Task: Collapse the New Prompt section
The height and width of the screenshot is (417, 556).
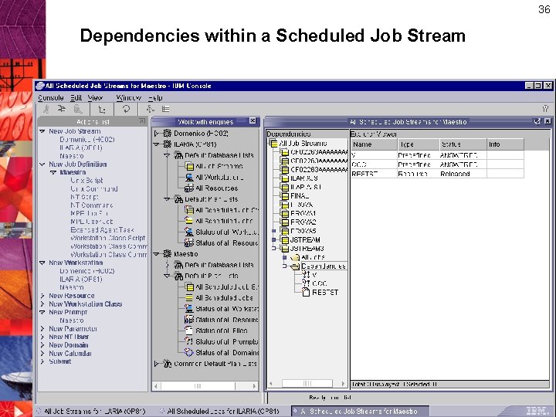Action: click(x=42, y=312)
